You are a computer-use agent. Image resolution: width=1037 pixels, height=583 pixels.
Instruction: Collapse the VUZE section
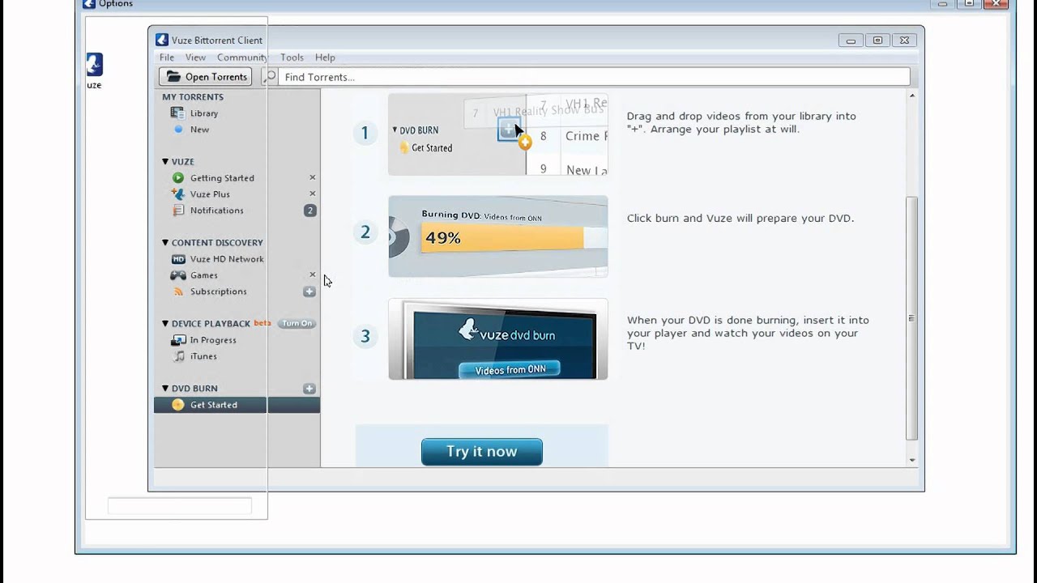pos(165,162)
